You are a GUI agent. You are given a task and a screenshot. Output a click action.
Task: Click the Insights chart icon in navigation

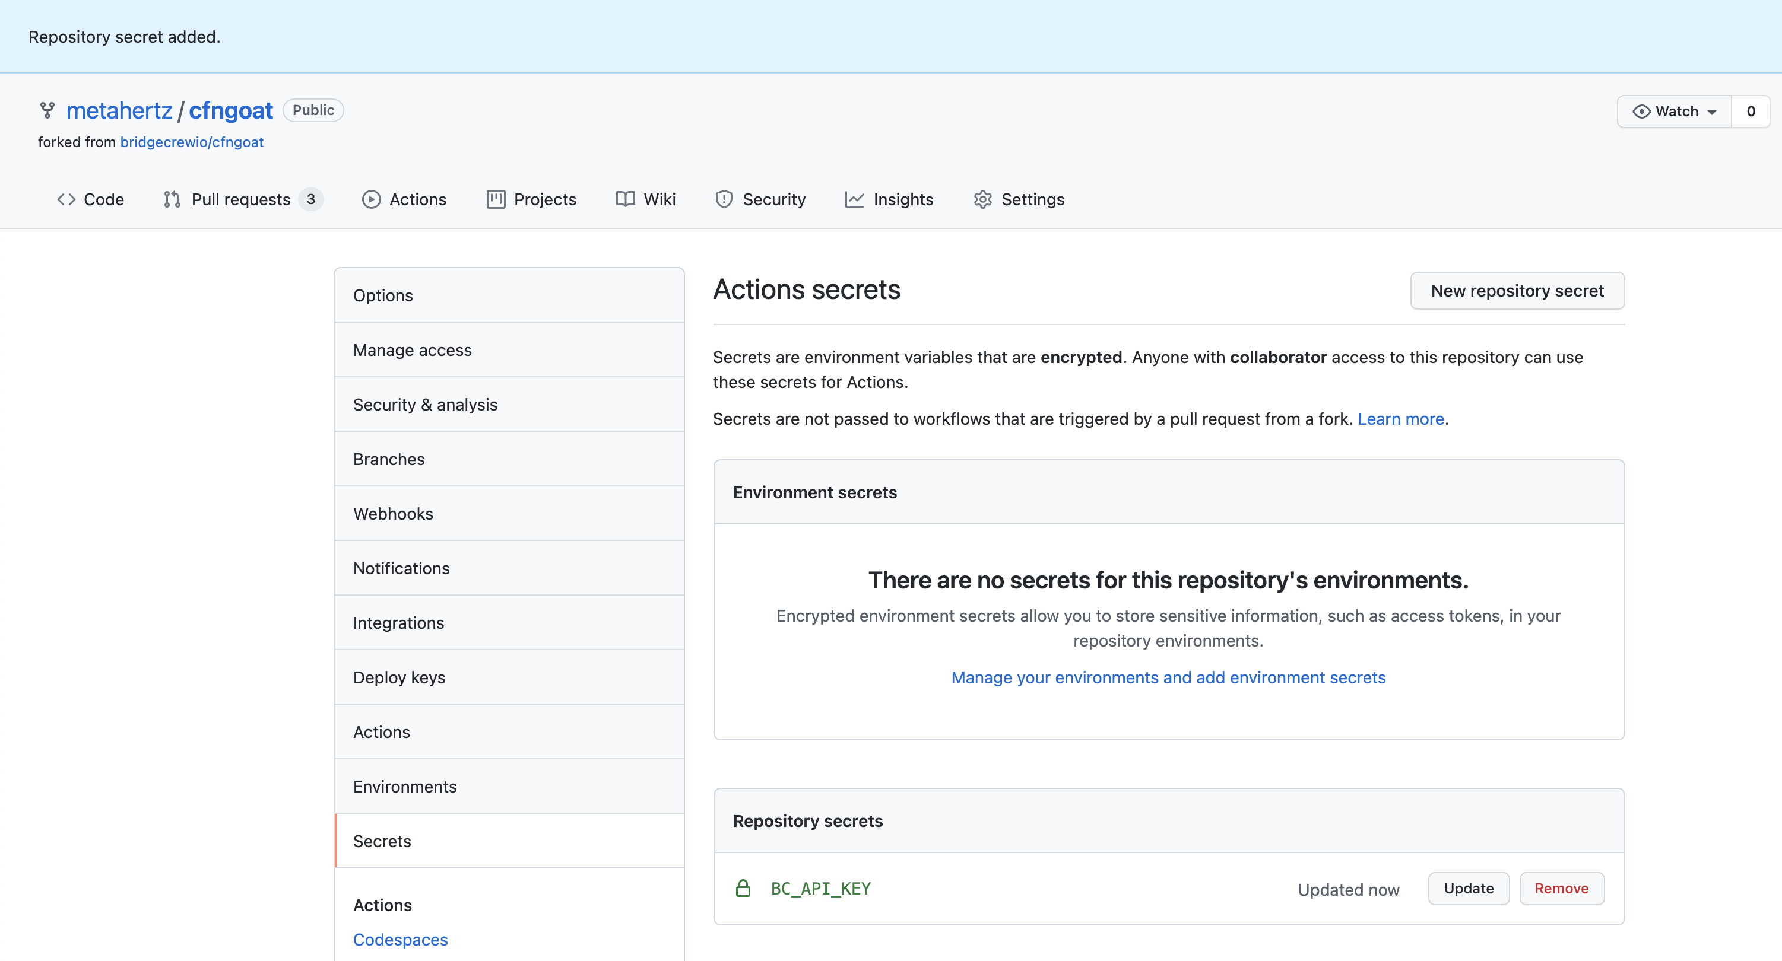click(x=852, y=199)
